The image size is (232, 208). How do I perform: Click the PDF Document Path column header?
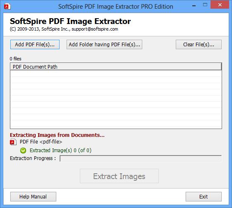tap(116, 67)
